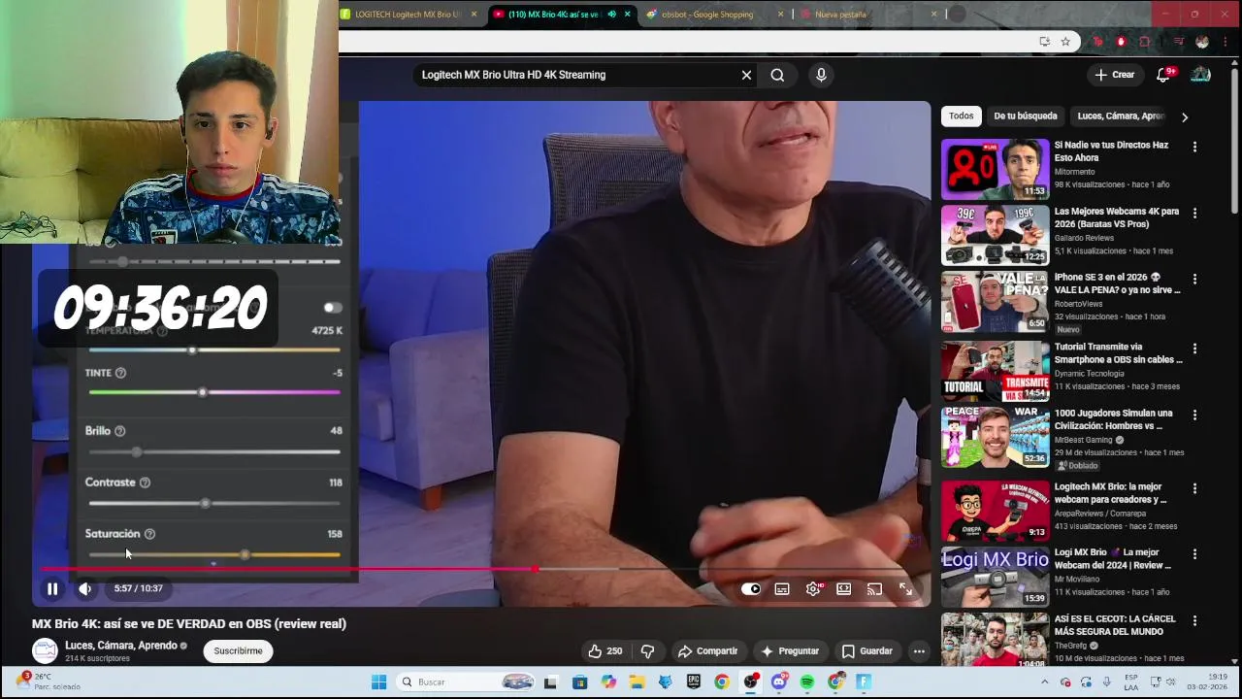Select the Todos filter chip
This screenshot has height=699, width=1242.
pyautogui.click(x=962, y=116)
